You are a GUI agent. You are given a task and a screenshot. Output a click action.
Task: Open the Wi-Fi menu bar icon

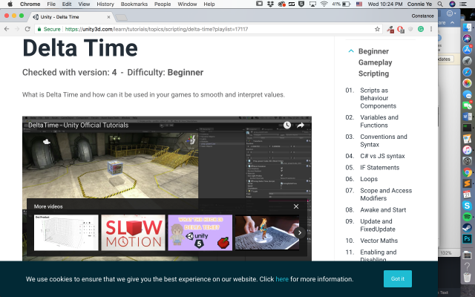[x=324, y=4]
